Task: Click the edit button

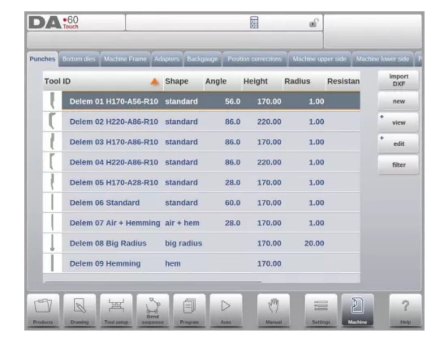Action: coord(398,144)
